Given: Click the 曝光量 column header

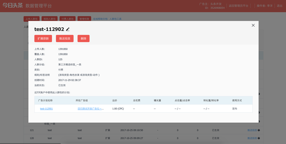Looking at the screenshot, I should [x=157, y=100].
